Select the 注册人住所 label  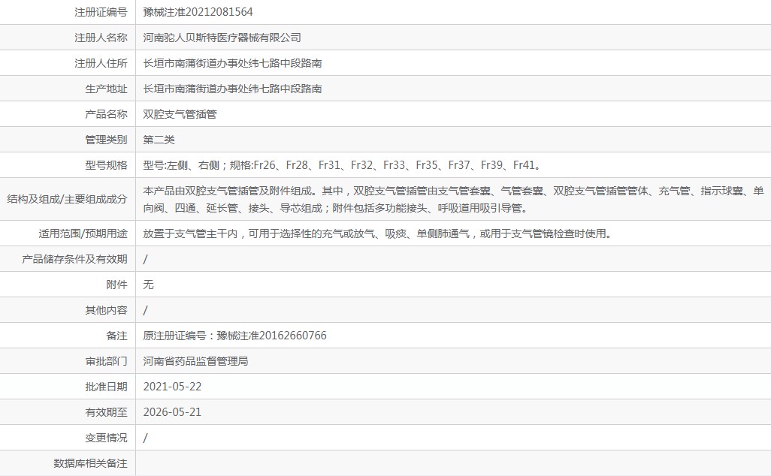pos(101,63)
